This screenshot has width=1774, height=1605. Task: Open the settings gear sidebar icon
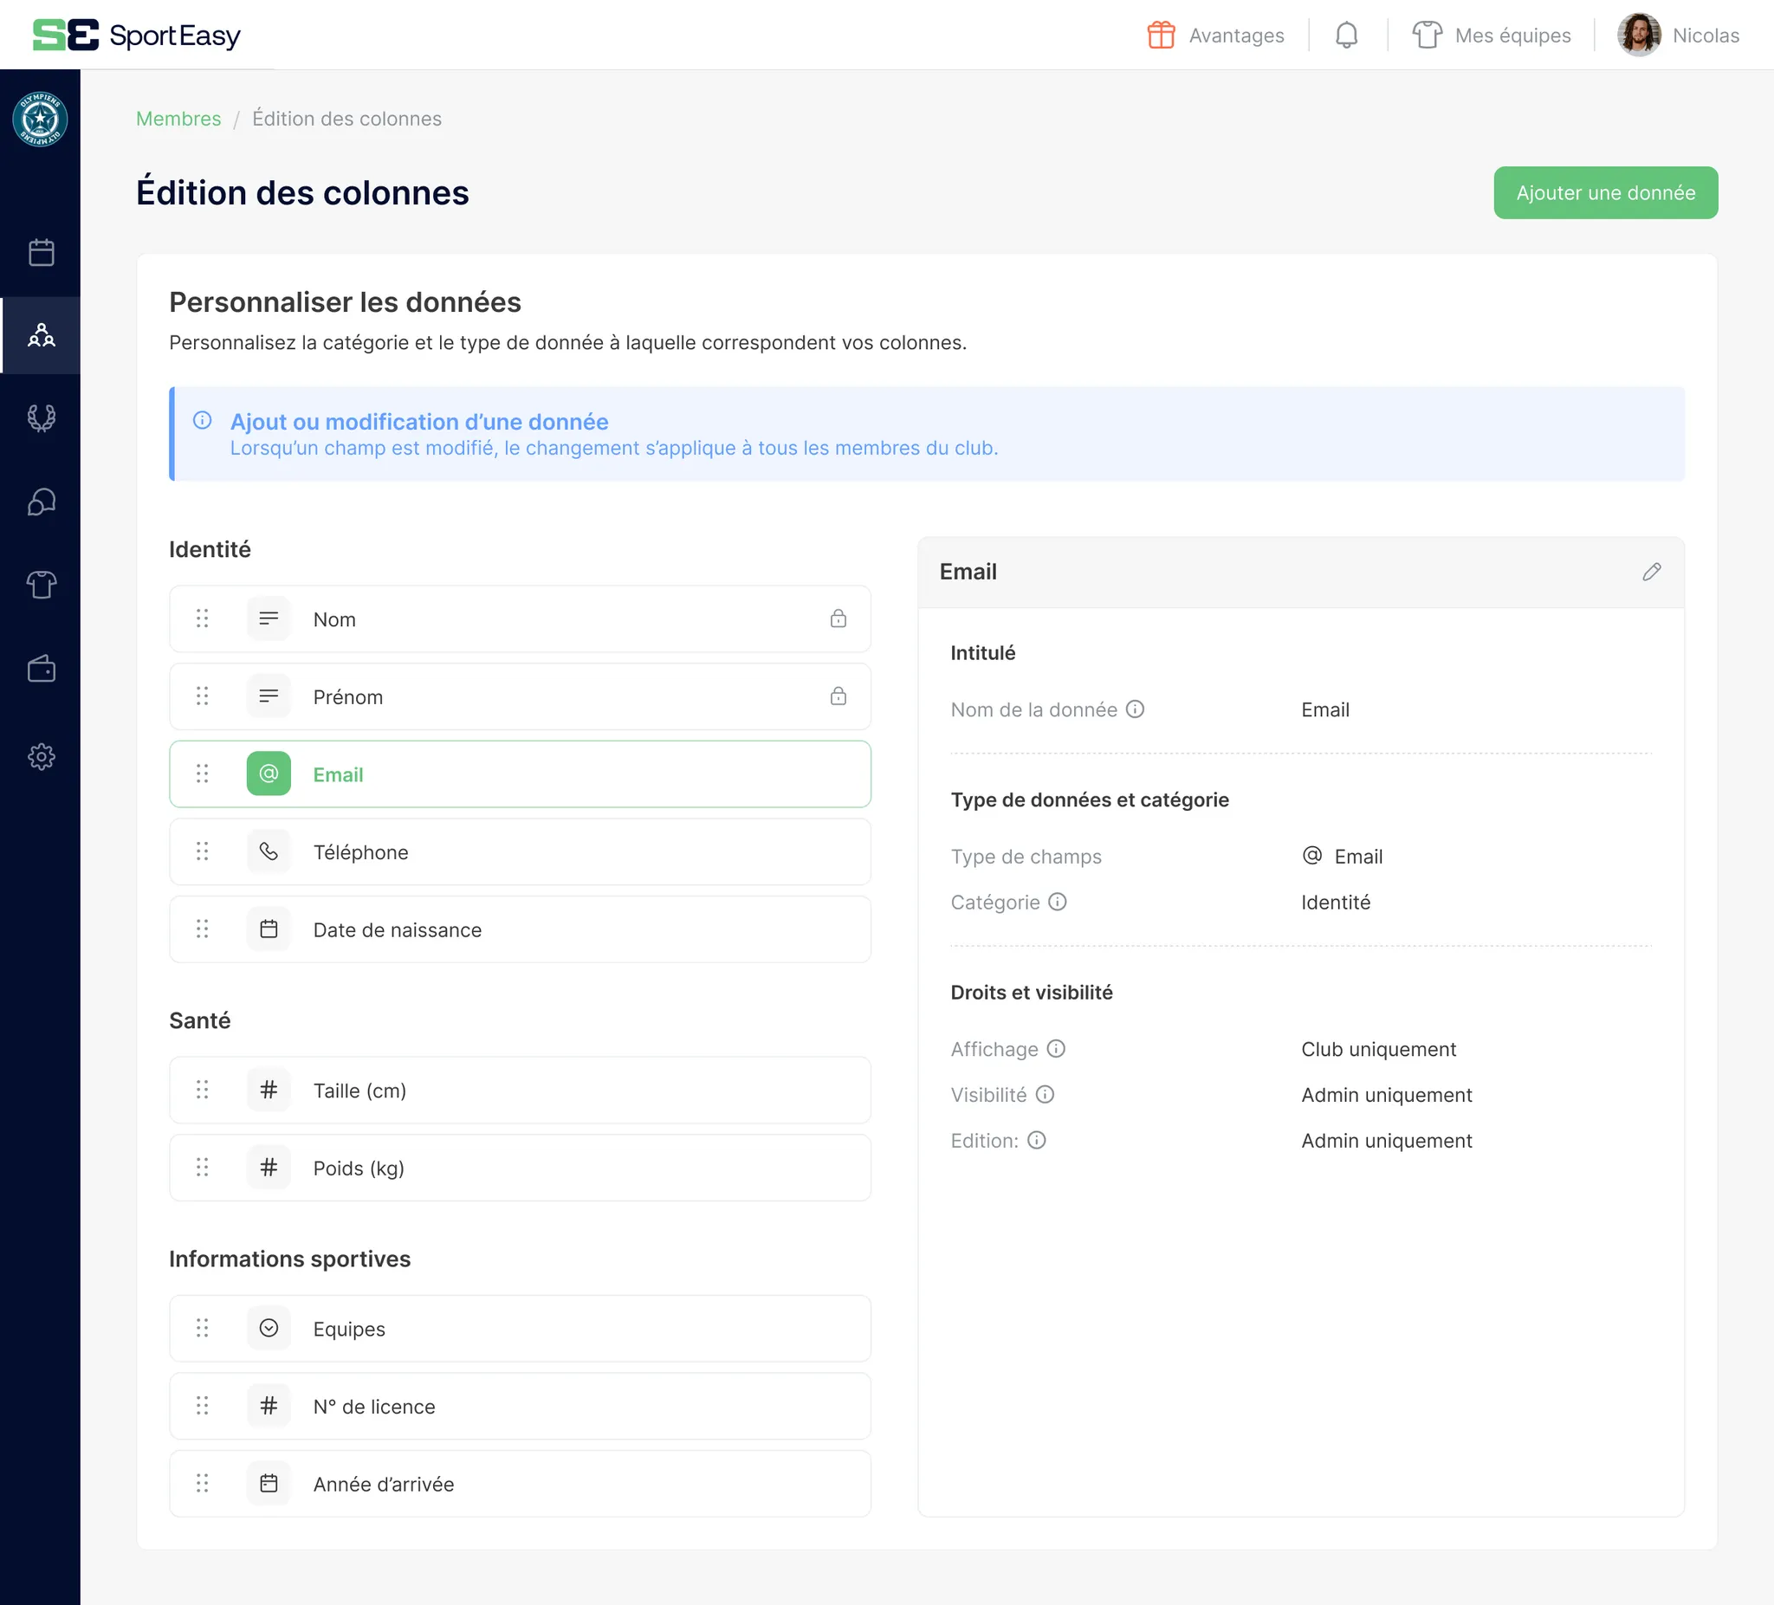click(x=41, y=756)
